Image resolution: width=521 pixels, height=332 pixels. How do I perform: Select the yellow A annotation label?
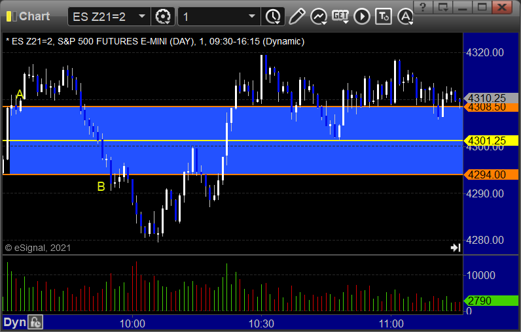(x=20, y=94)
